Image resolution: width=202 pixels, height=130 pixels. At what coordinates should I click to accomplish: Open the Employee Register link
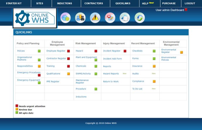coord(56,51)
